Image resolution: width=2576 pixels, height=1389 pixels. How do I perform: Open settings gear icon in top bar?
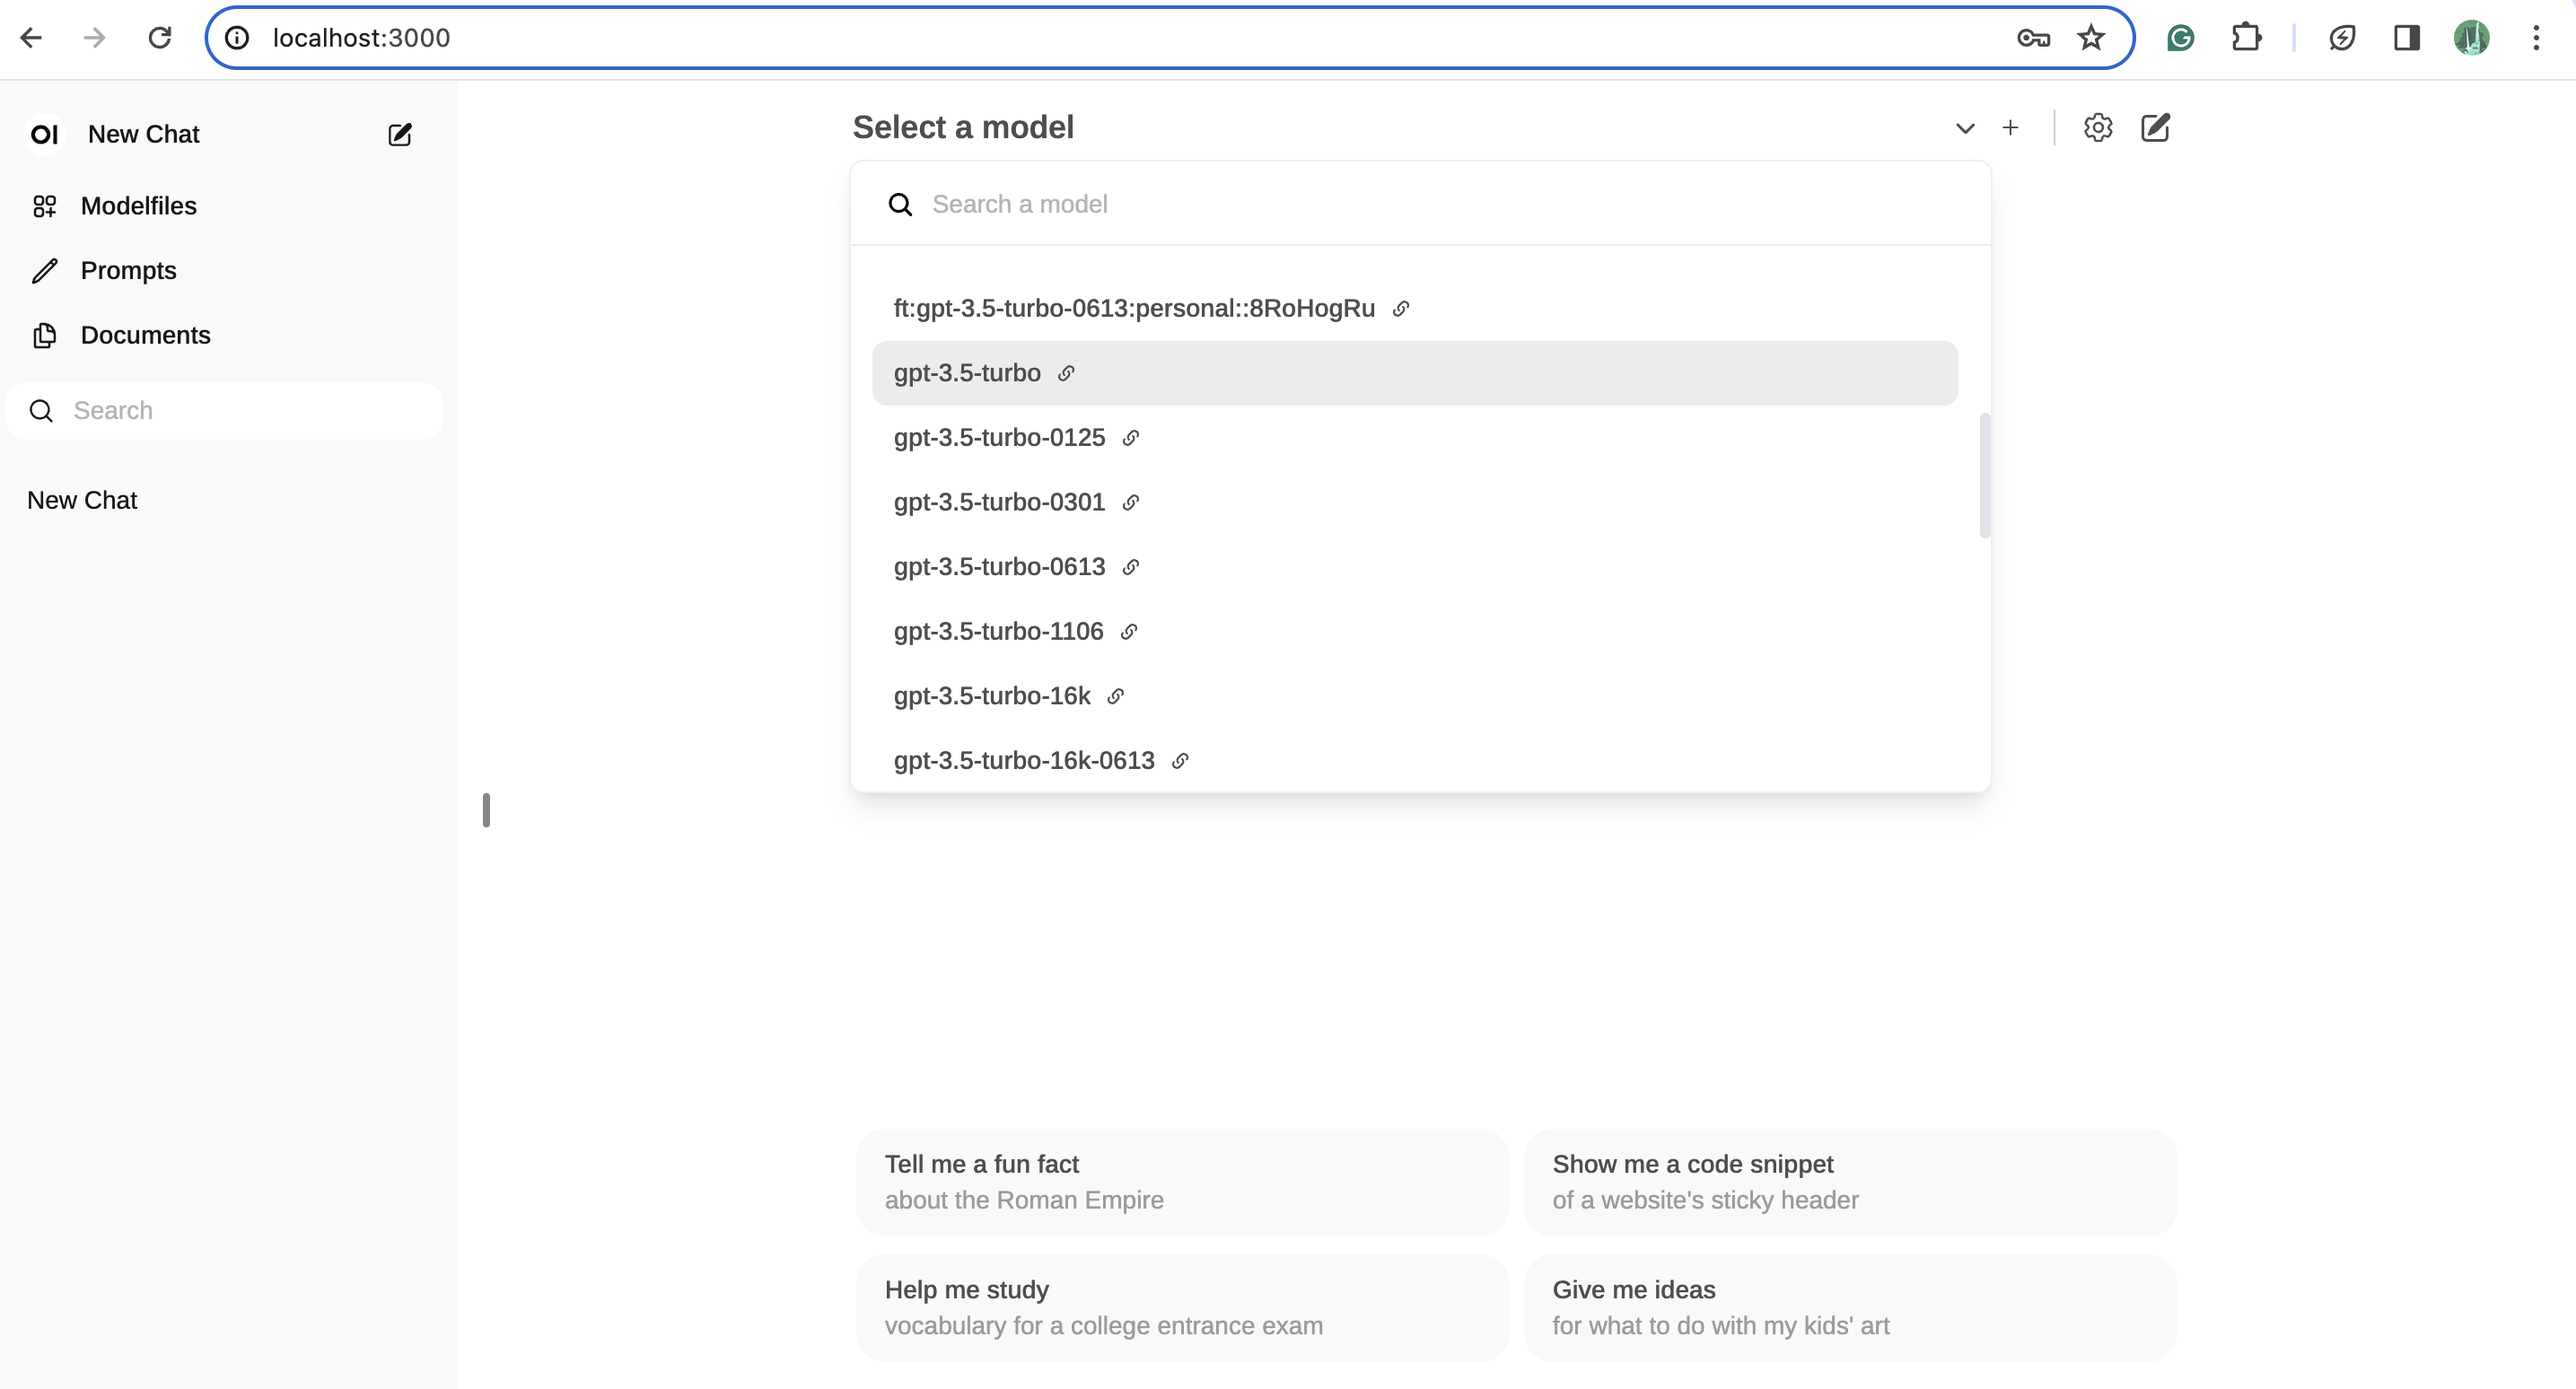pyautogui.click(x=2097, y=128)
